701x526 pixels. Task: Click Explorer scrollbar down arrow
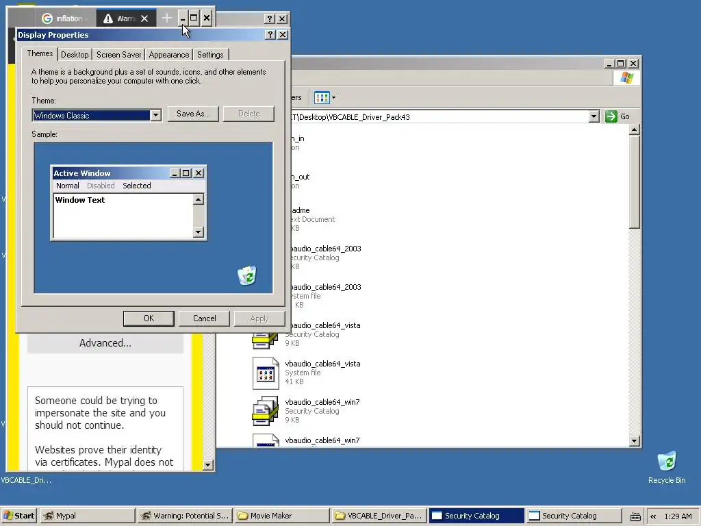(634, 441)
